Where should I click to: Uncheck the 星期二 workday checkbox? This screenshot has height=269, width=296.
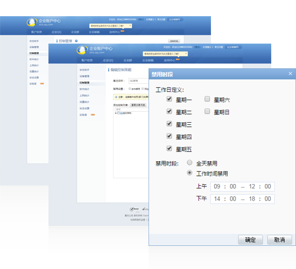click(x=170, y=111)
